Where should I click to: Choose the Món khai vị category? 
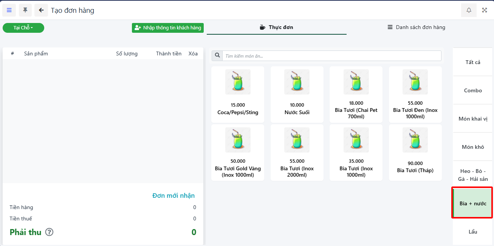coord(472,119)
